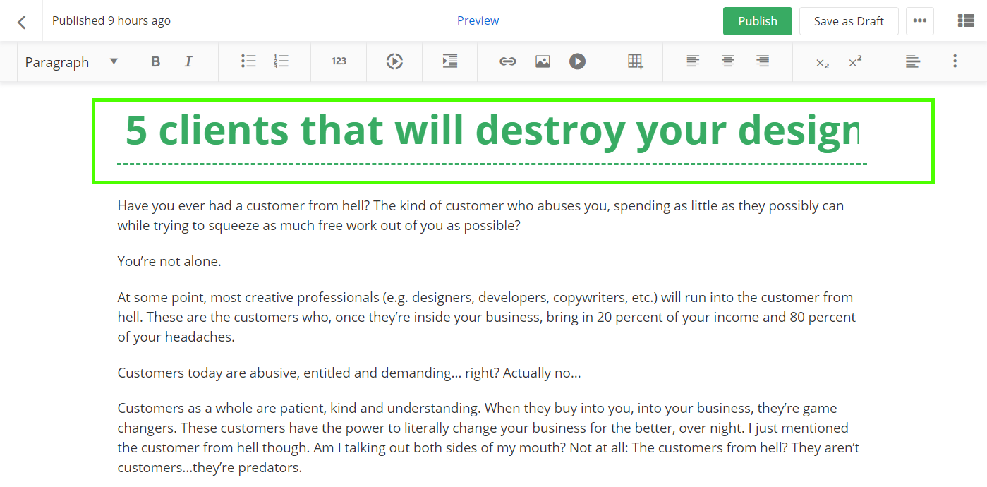The image size is (987, 487).
Task: Open the Preview link
Action: coord(478,20)
